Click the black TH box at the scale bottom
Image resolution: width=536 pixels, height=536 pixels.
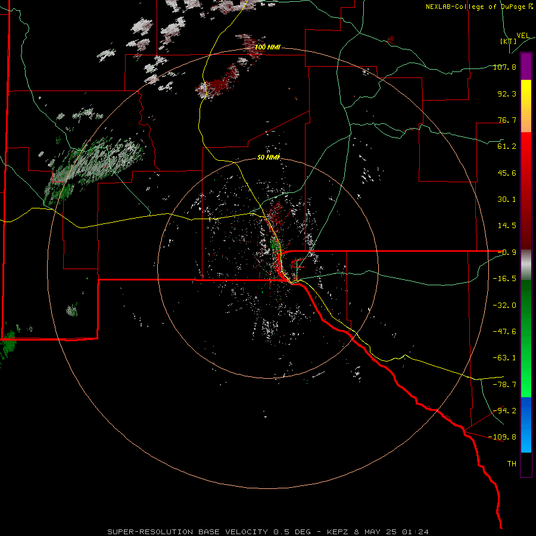526,465
